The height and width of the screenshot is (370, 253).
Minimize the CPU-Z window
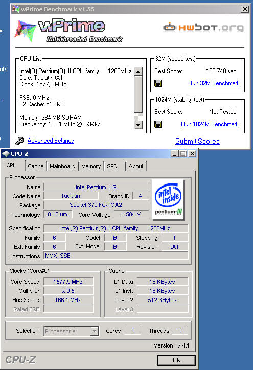pos(174,154)
